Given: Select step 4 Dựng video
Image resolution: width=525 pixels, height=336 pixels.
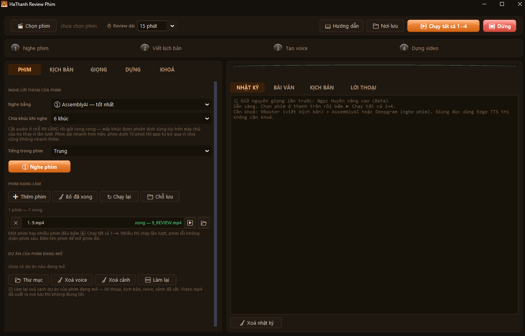Looking at the screenshot, I should (x=420, y=48).
